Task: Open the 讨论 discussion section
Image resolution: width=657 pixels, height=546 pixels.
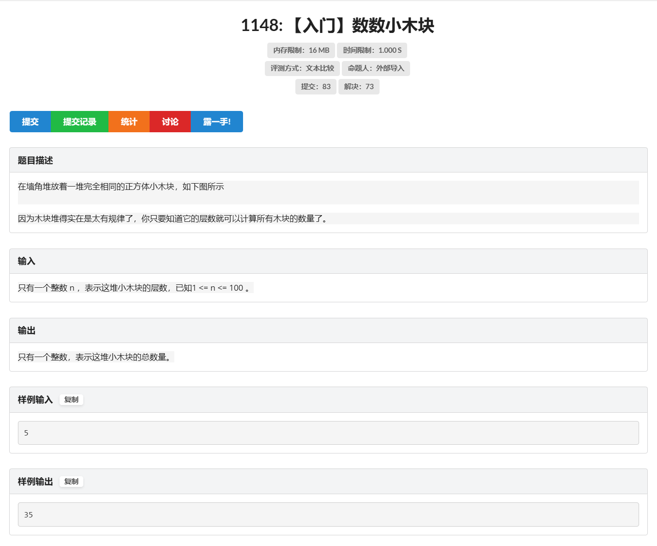Action: pos(170,122)
